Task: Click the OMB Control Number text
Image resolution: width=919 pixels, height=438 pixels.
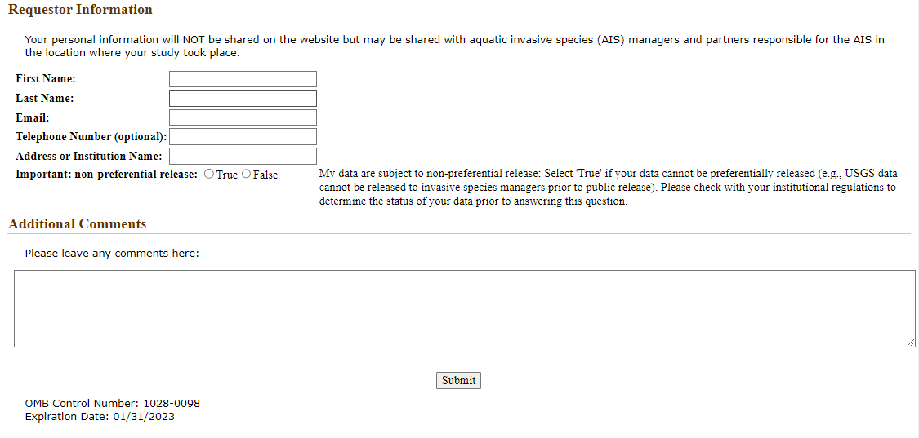Action: (113, 404)
